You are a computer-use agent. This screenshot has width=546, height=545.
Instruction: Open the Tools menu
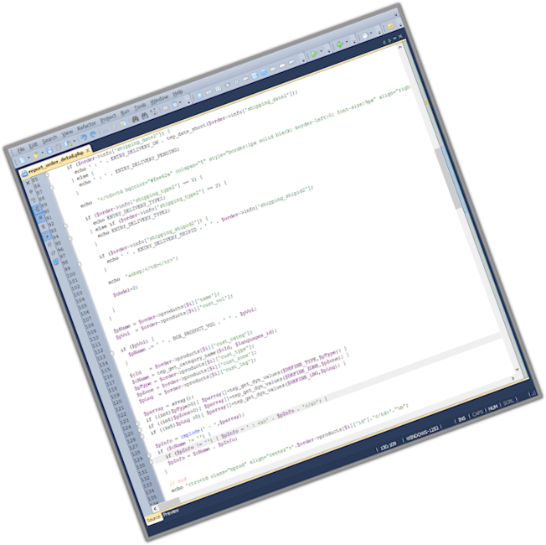click(x=140, y=106)
